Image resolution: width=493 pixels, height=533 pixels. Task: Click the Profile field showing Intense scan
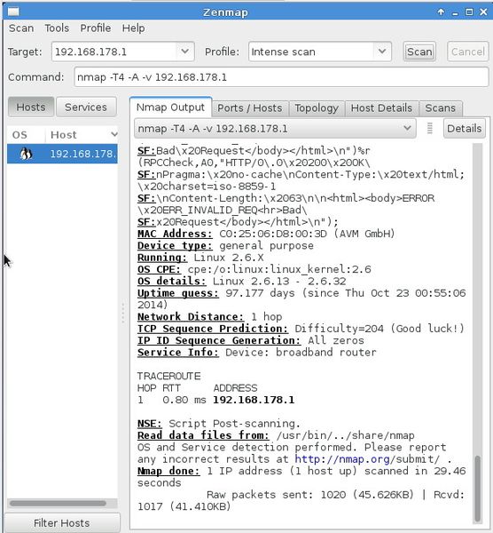(312, 52)
